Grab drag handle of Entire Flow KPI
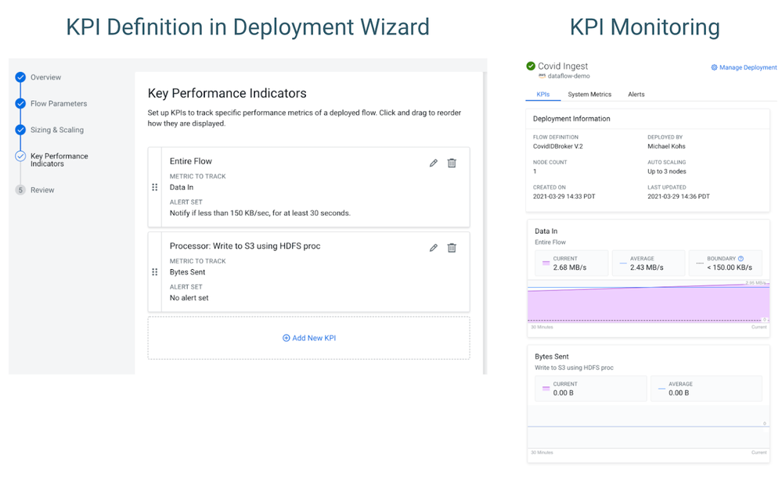Screen dimensions: 782x488 154,188
